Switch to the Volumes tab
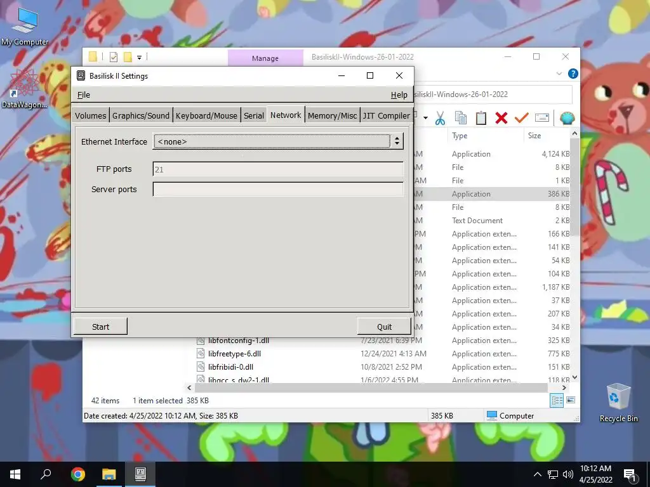 90,115
